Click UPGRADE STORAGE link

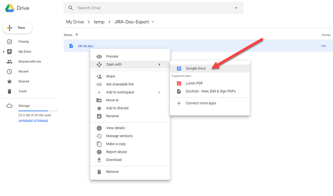(x=33, y=121)
